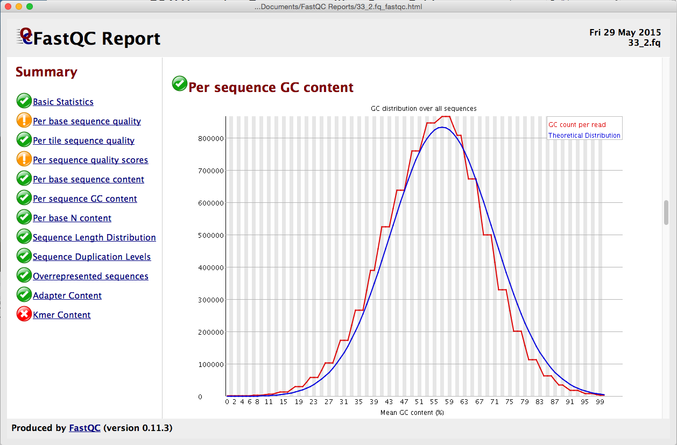Click the green check icon beside Adapter Content
Viewport: 677px width, 445px height.
[x=24, y=295]
